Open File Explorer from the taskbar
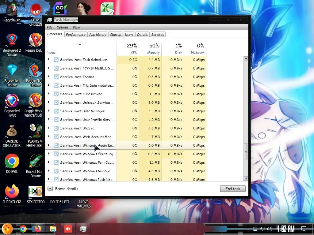 (x=53, y=229)
